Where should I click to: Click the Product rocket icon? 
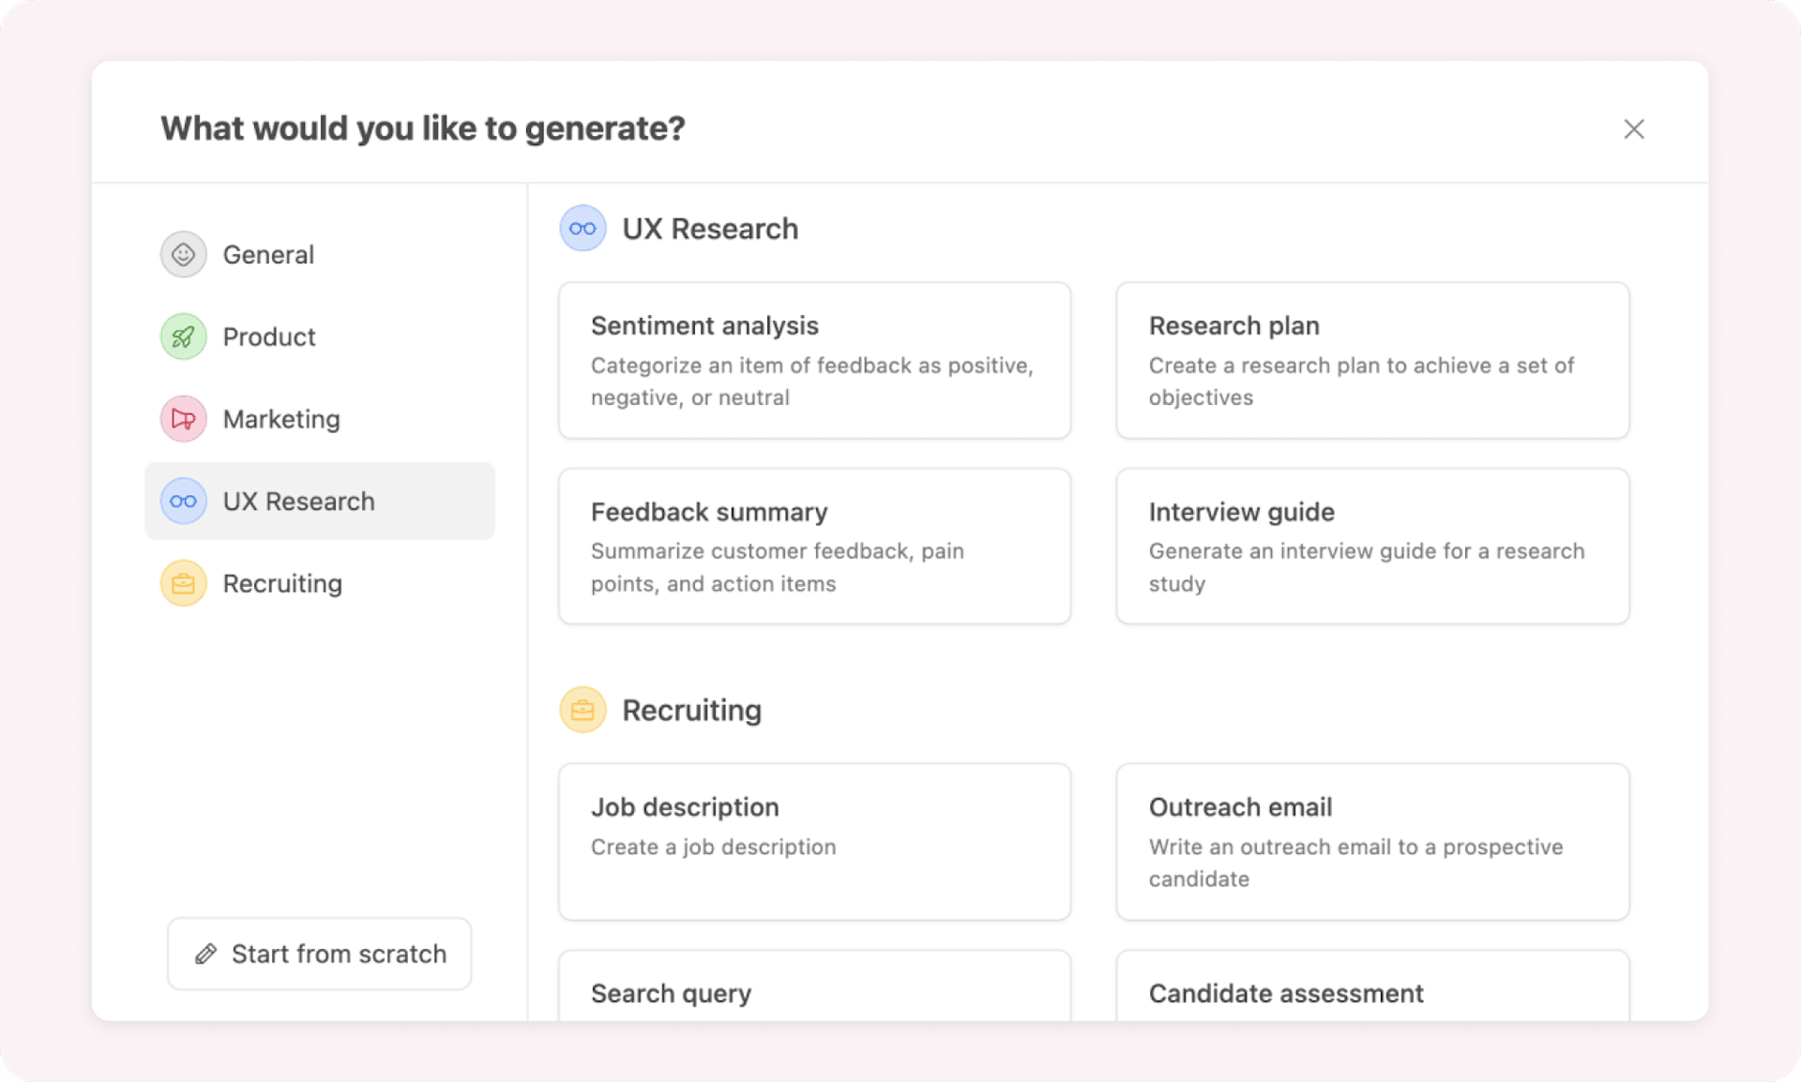(x=183, y=337)
